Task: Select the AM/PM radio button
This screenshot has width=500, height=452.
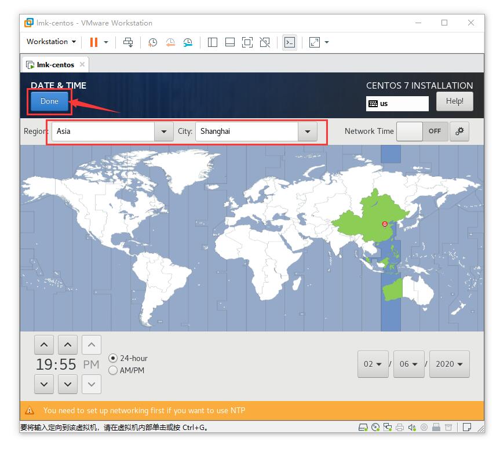Action: pyautogui.click(x=113, y=370)
